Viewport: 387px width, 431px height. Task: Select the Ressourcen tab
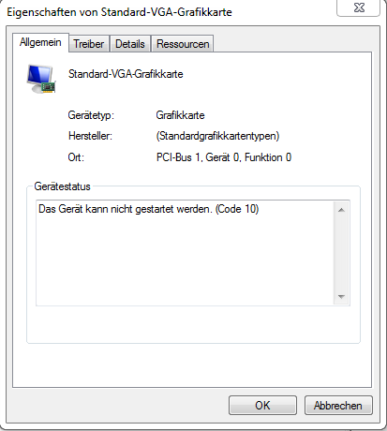(x=183, y=44)
